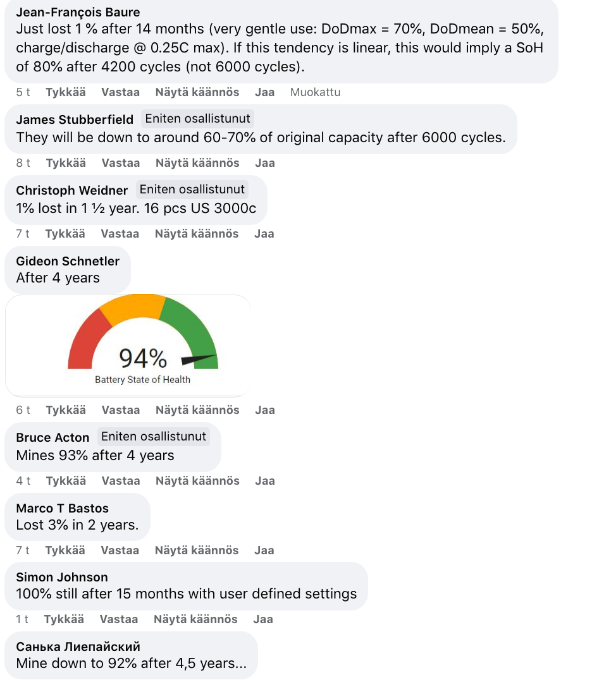Show translation of Christoph Weidner's comment
The width and height of the screenshot is (592, 680).
coord(197,234)
